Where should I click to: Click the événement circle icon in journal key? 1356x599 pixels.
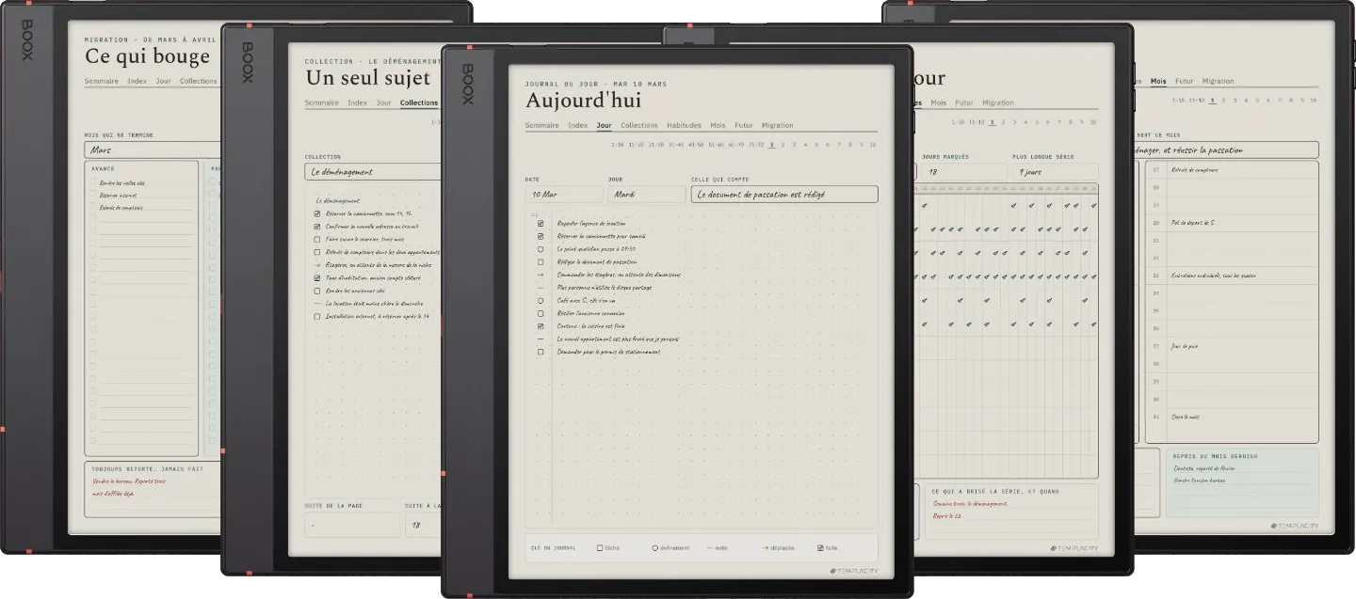pos(654,547)
